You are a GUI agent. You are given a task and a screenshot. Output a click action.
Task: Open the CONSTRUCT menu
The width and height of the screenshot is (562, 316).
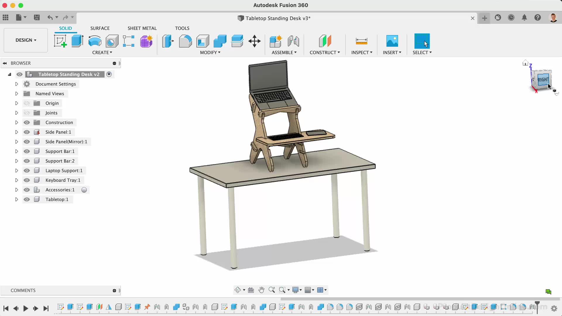pyautogui.click(x=325, y=52)
